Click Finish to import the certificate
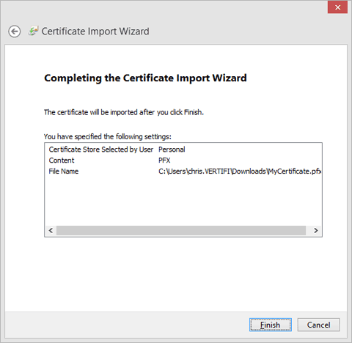 pos(271,325)
